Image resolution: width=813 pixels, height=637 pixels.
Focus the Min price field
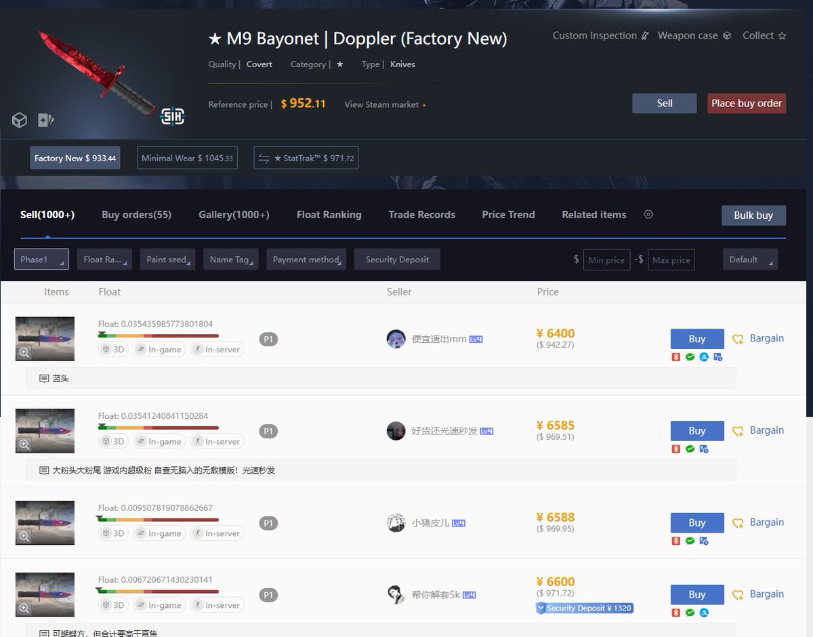click(x=606, y=260)
